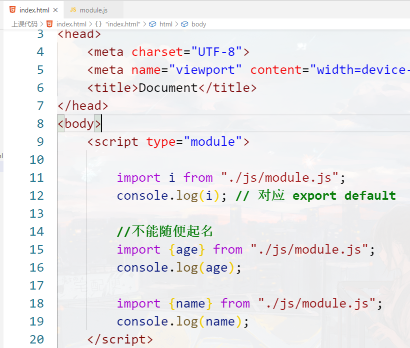Open the index.html breadcrumb file entry
This screenshot has width=410, height=348.
tap(71, 24)
